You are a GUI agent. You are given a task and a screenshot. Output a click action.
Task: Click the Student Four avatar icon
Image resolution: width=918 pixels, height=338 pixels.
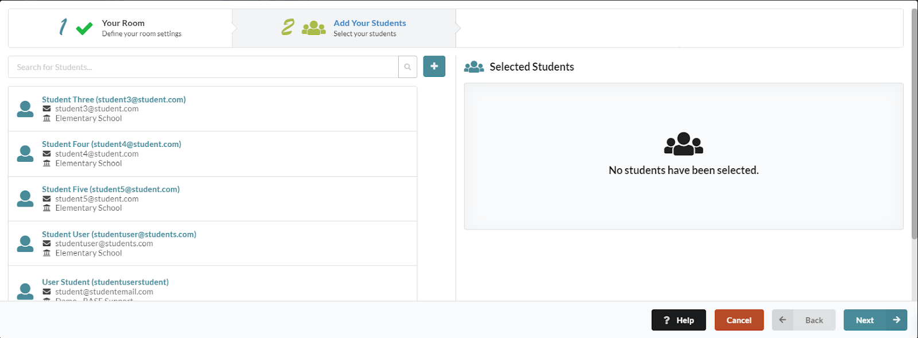point(25,154)
